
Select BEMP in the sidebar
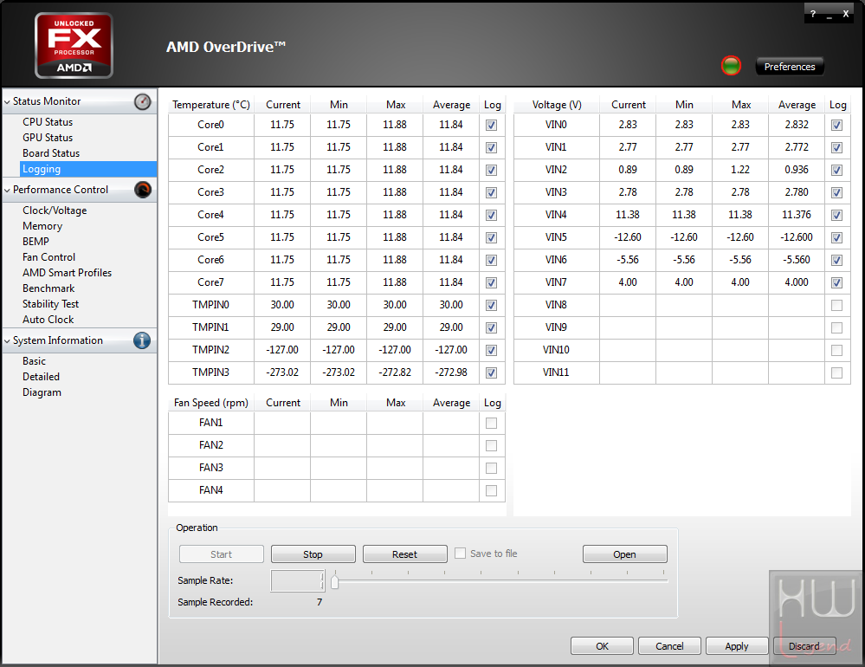coord(36,242)
